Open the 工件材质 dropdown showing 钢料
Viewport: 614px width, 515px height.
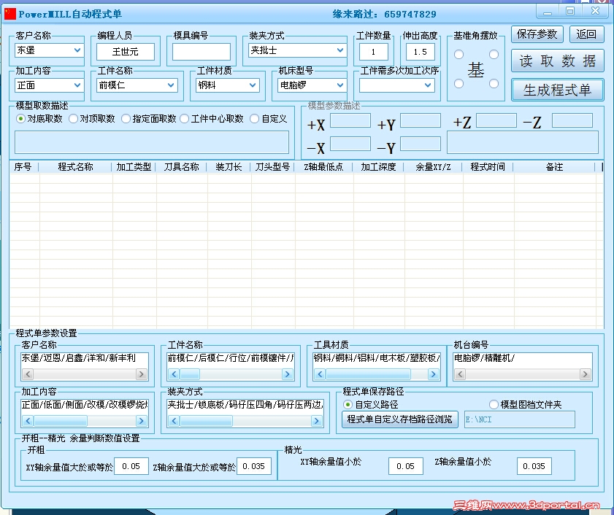point(228,85)
